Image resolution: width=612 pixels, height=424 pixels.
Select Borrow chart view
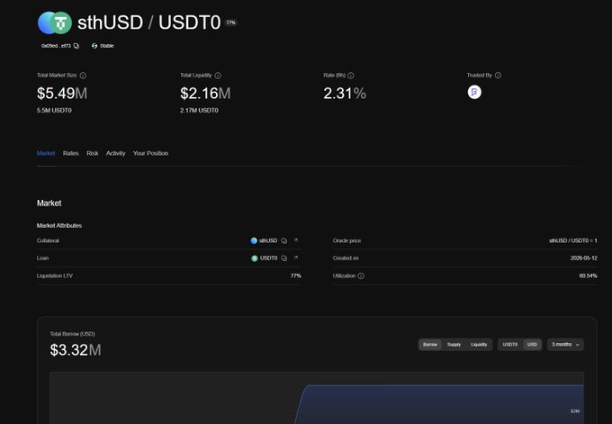pos(430,345)
